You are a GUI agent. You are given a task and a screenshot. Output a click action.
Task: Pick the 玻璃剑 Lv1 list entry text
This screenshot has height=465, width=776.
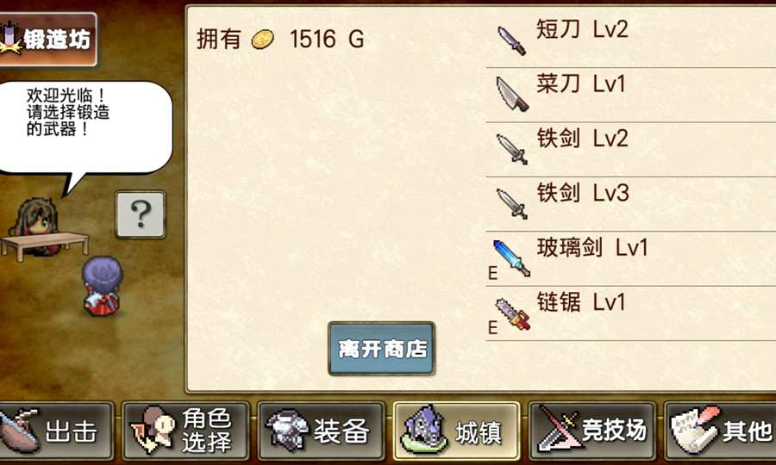592,247
